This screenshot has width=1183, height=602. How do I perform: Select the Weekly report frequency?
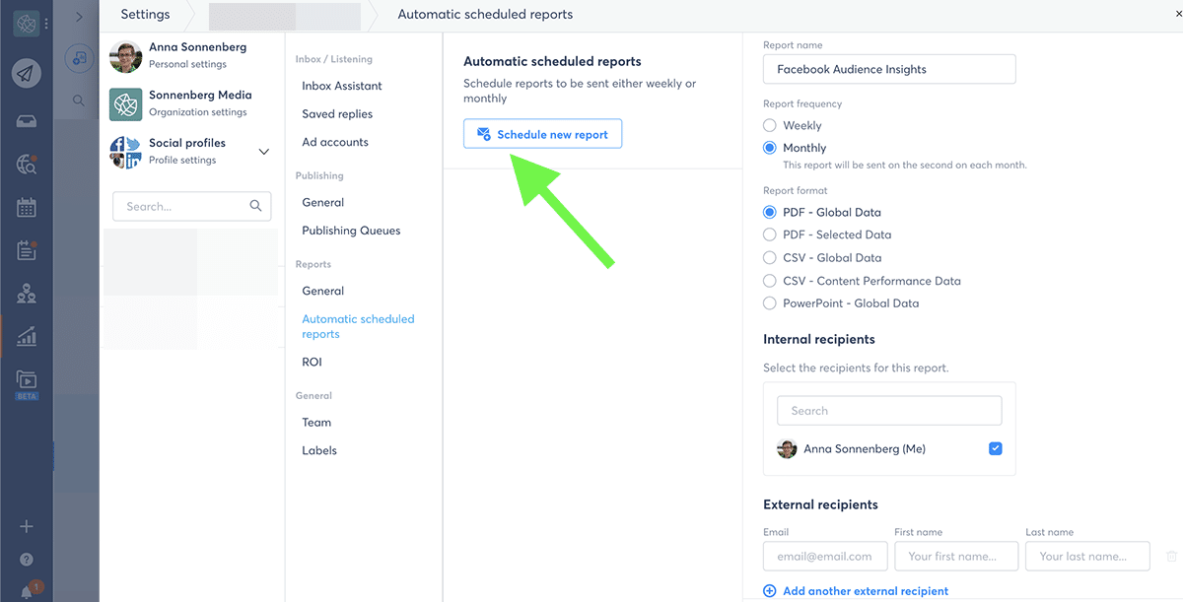click(x=770, y=126)
